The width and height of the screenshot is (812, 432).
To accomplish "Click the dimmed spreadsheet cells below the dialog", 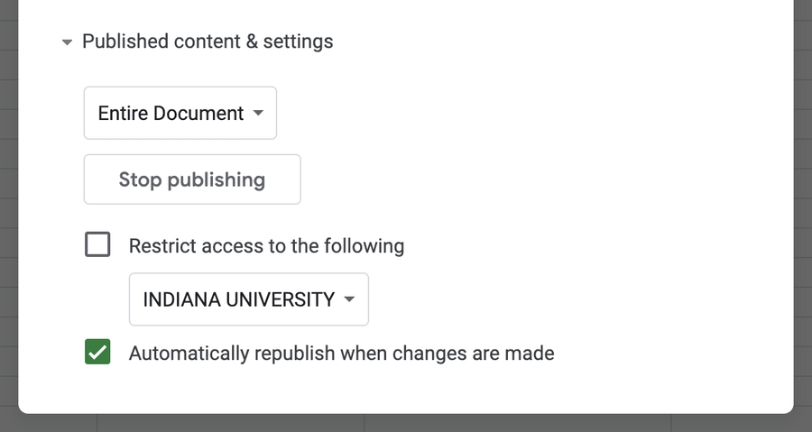I will coord(406,424).
